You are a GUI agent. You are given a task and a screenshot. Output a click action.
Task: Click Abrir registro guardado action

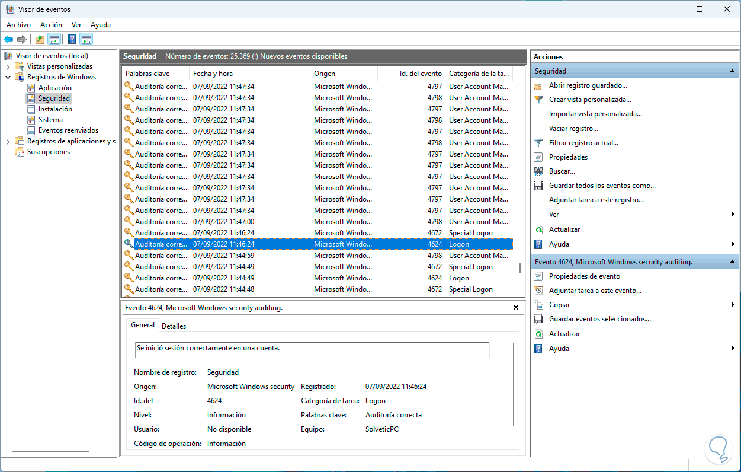click(588, 85)
